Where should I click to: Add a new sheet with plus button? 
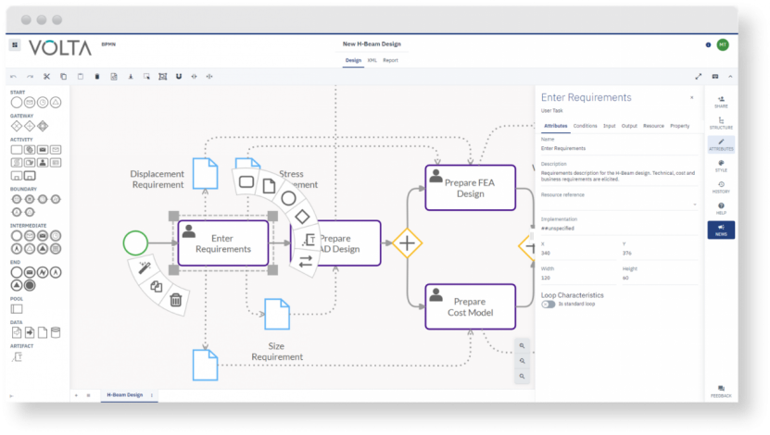coord(76,395)
